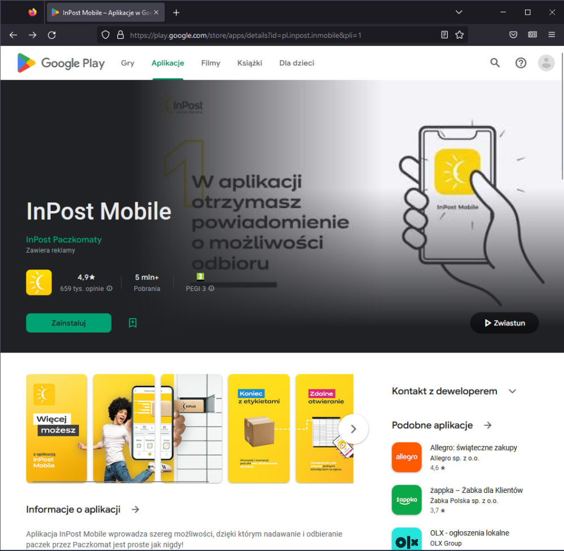Click the page vertical scrollbar
Image resolution: width=564 pixels, height=551 pixels.
(562, 116)
